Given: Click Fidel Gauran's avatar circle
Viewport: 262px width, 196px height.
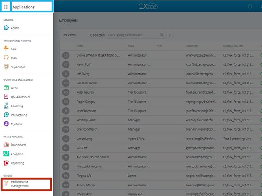Looking at the screenshot, I should (66, 92).
